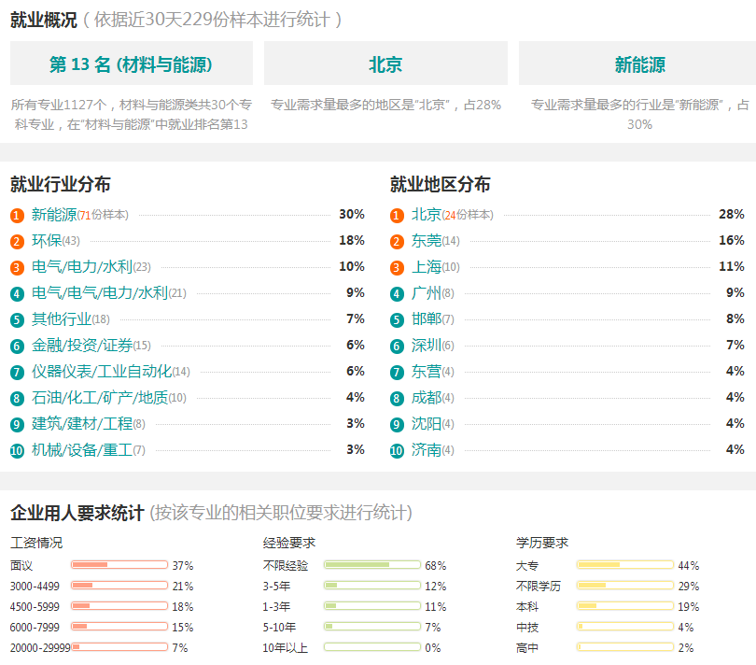Click rank badge 1 beside 北京 region

pyautogui.click(x=397, y=215)
